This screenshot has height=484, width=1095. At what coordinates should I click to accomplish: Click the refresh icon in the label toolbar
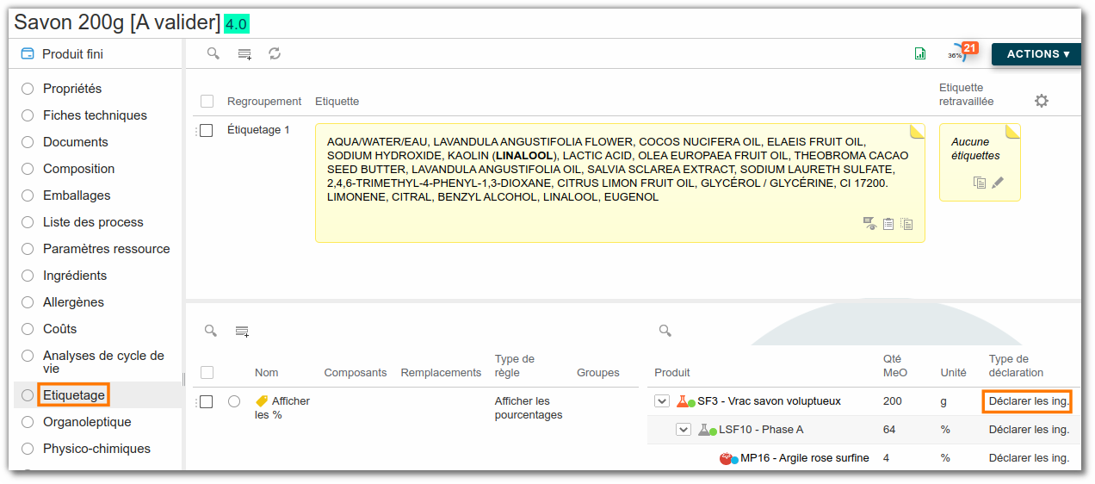click(275, 53)
